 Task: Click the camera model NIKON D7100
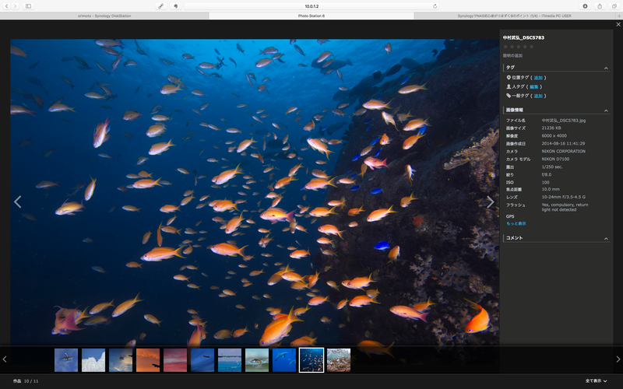tap(555, 159)
